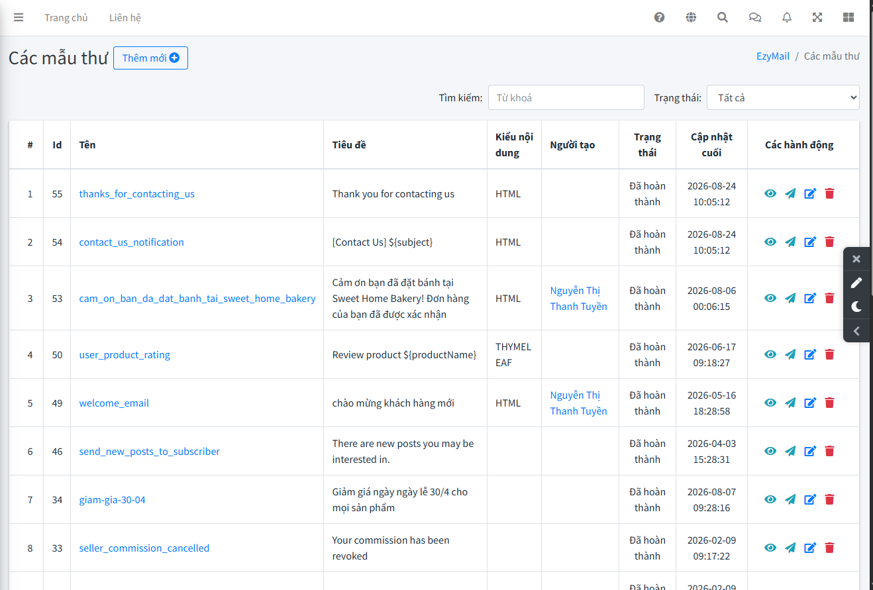Viewport: 873px width, 590px height.
Task: Send the user_product_rating template
Action: [790, 354]
